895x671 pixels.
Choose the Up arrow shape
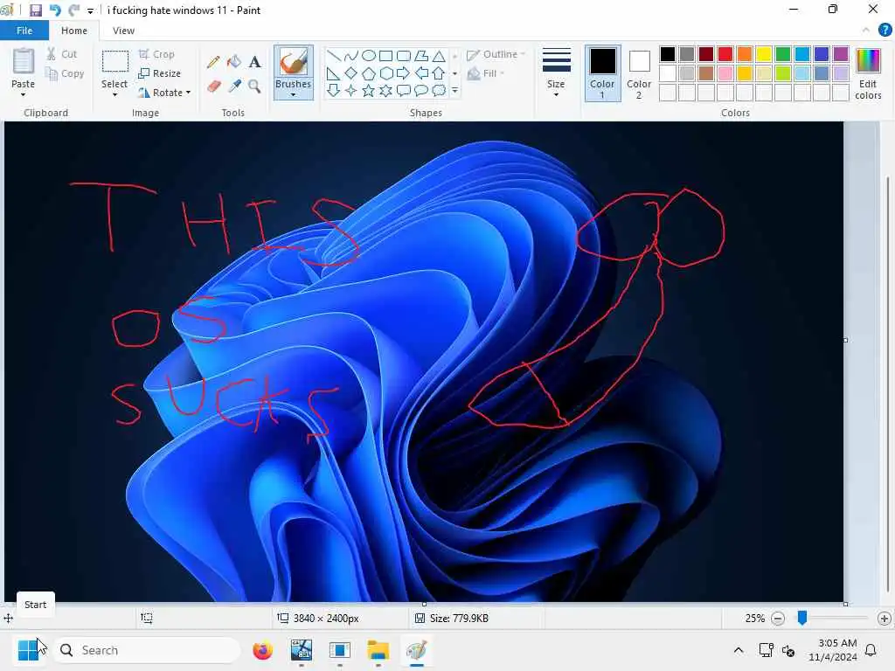[439, 73]
